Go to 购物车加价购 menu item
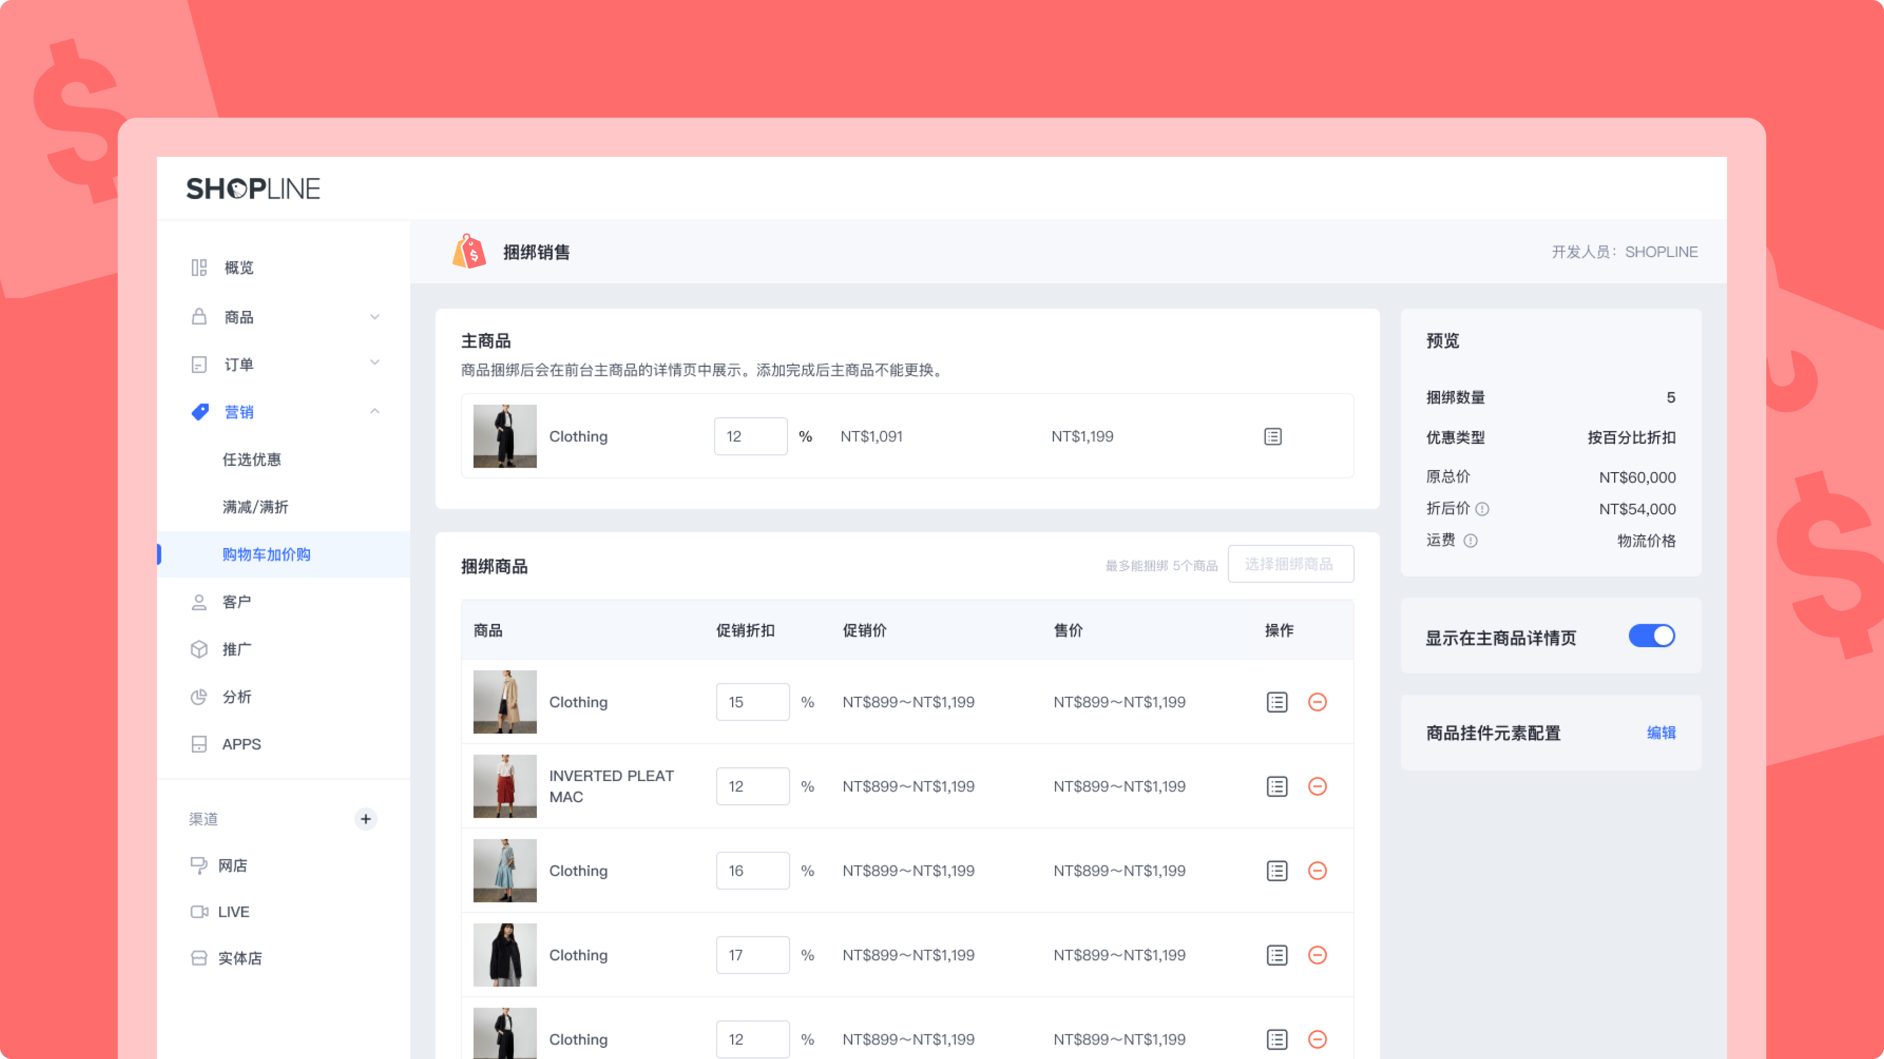 [x=266, y=555]
